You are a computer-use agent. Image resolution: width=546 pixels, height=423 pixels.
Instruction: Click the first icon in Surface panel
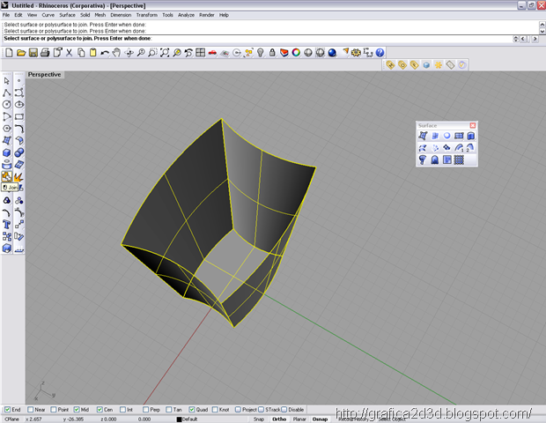[423, 136]
